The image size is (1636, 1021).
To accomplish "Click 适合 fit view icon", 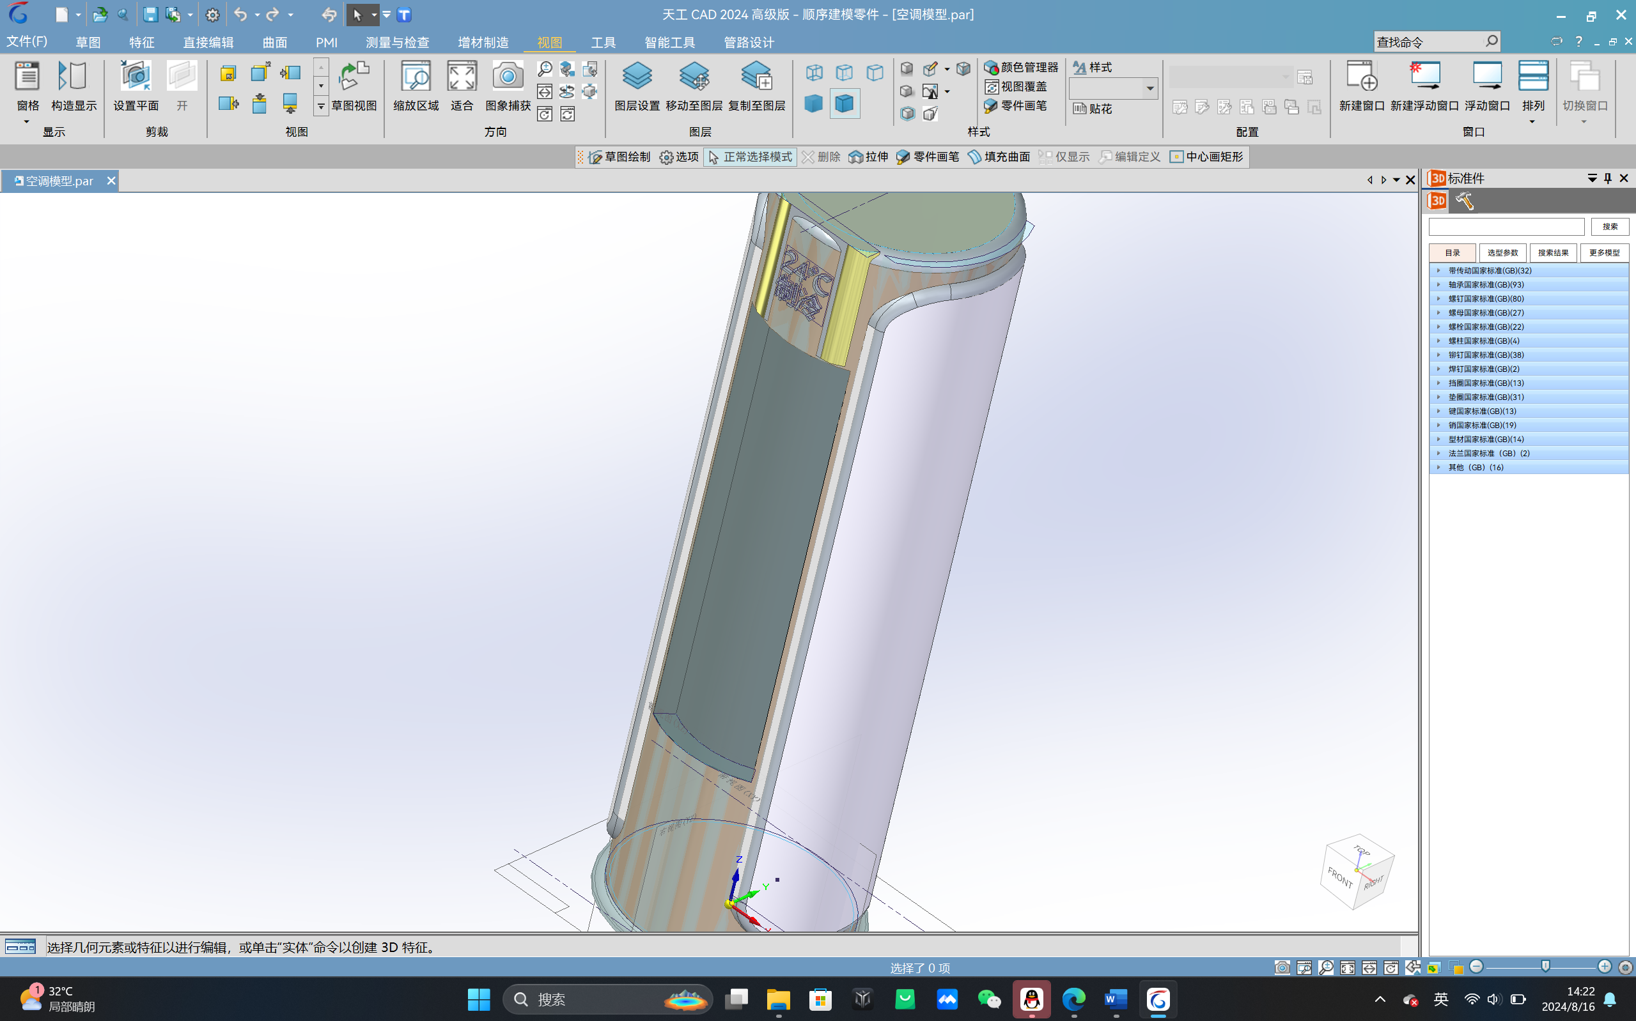I will (x=462, y=86).
